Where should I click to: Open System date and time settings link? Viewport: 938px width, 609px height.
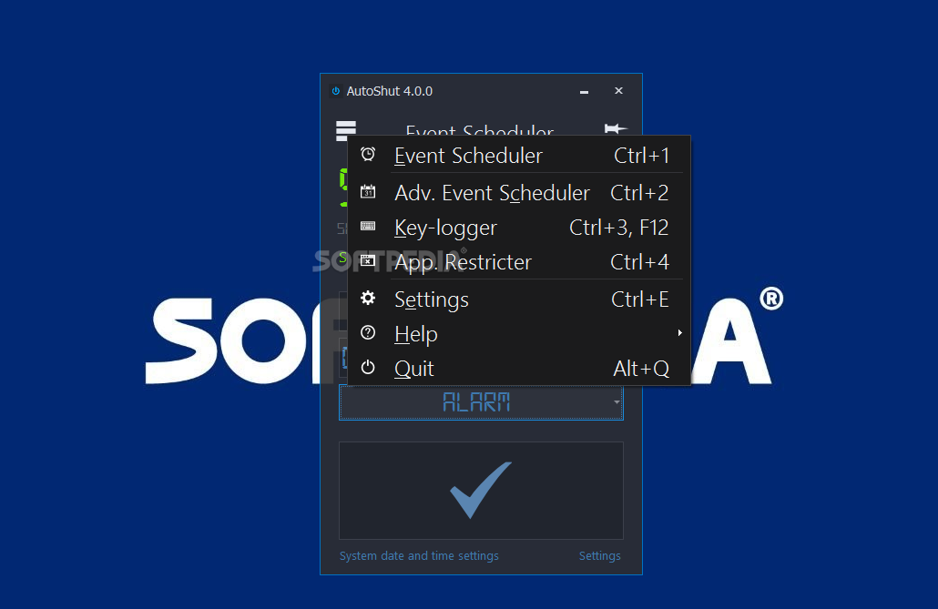click(x=419, y=556)
